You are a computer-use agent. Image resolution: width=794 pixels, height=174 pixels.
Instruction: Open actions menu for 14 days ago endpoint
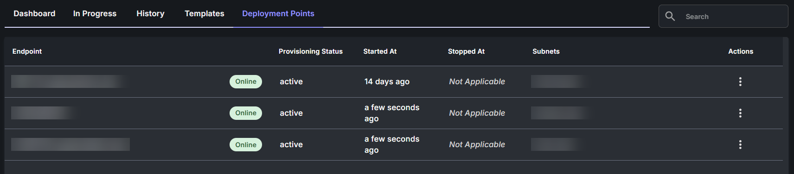click(740, 81)
